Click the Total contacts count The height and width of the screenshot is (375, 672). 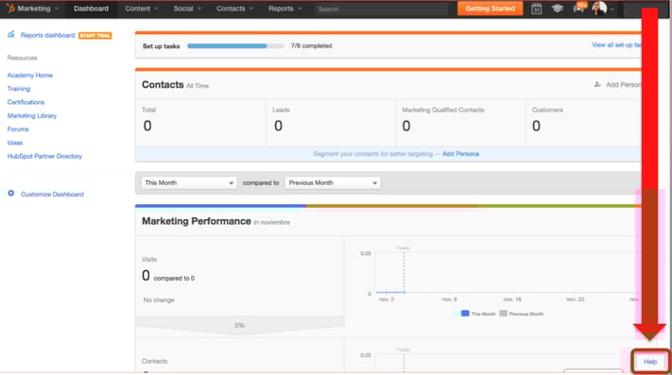tap(147, 126)
